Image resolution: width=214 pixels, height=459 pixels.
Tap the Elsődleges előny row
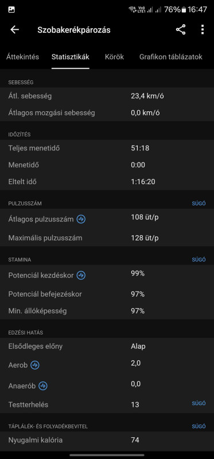click(107, 347)
